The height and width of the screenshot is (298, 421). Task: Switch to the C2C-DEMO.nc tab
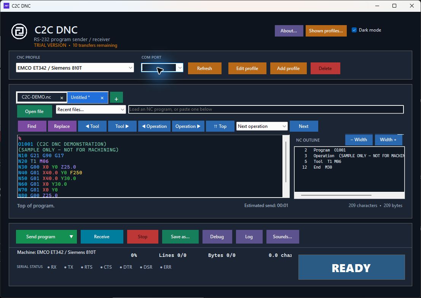point(37,97)
